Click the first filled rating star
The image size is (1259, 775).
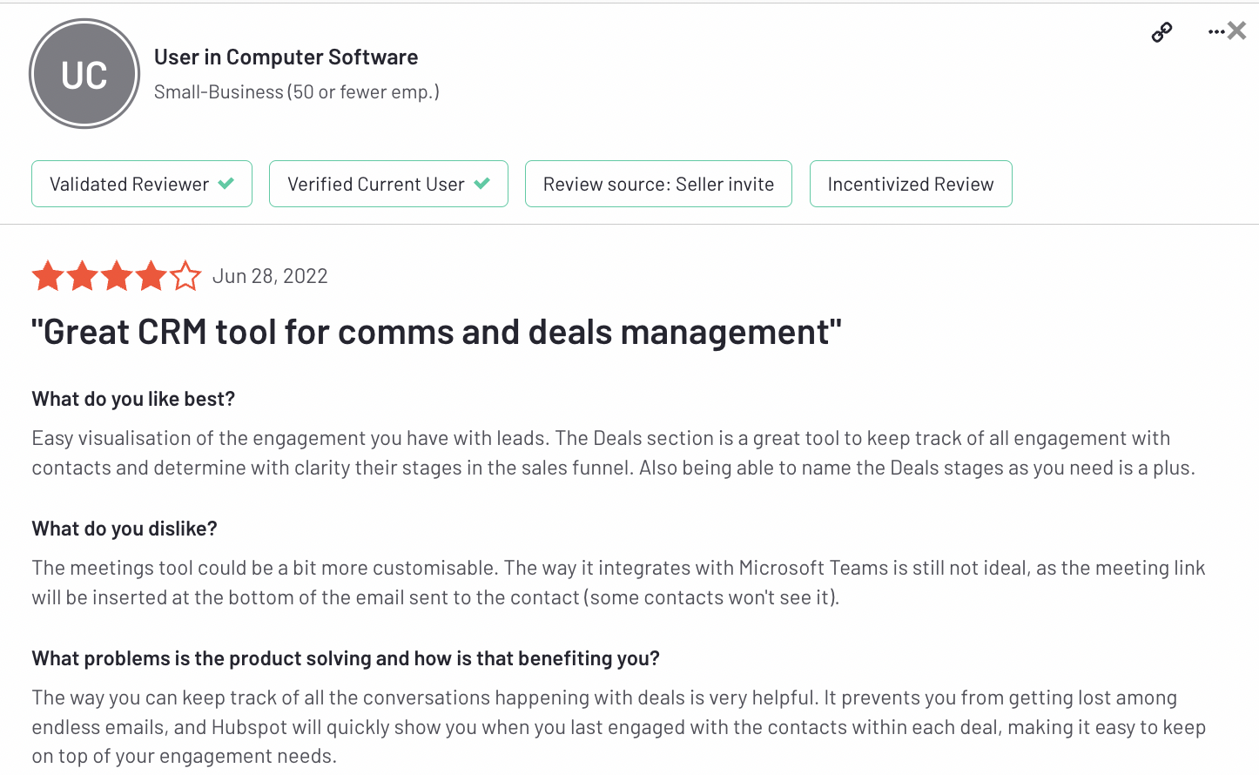(48, 276)
